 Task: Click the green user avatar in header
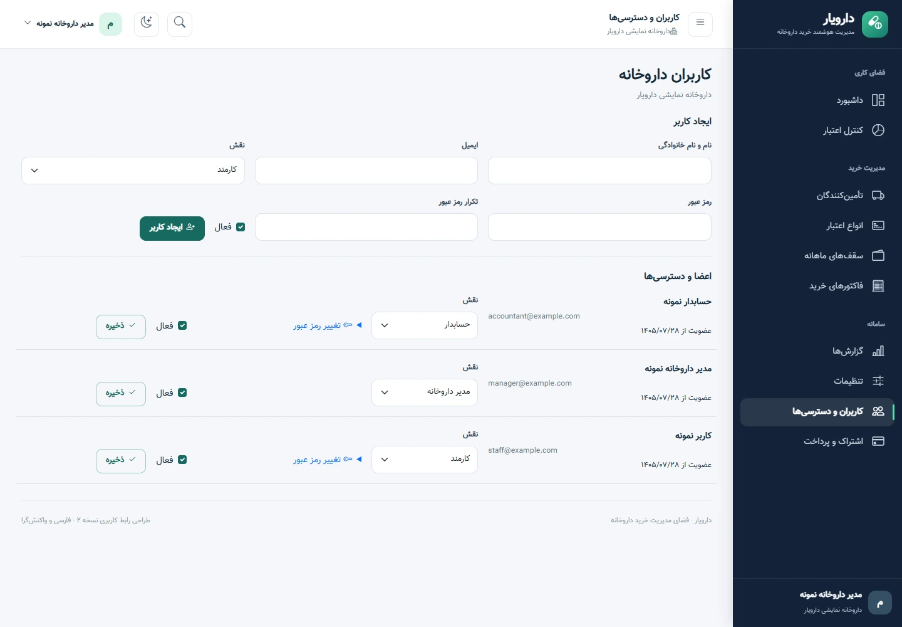111,24
